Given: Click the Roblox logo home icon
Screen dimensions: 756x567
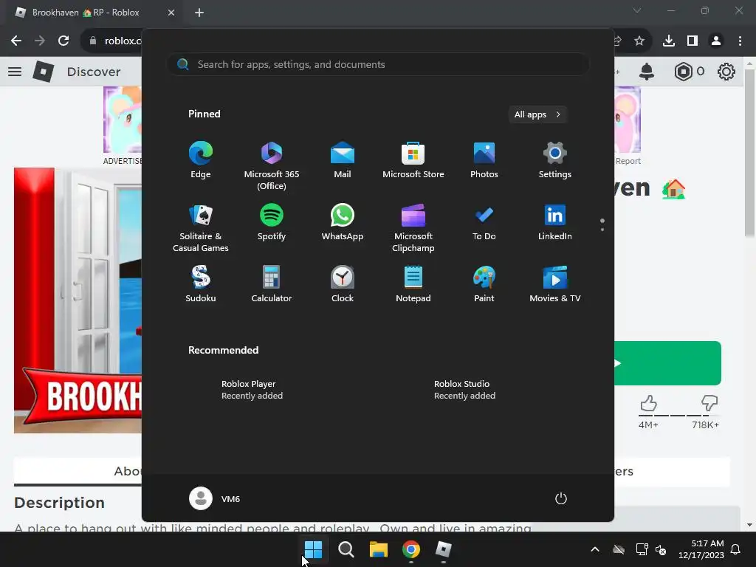Looking at the screenshot, I should pyautogui.click(x=43, y=72).
